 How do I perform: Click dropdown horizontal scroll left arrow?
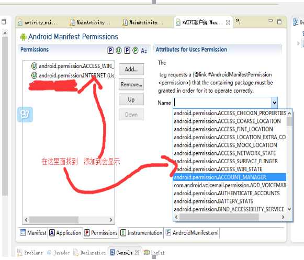point(176,217)
